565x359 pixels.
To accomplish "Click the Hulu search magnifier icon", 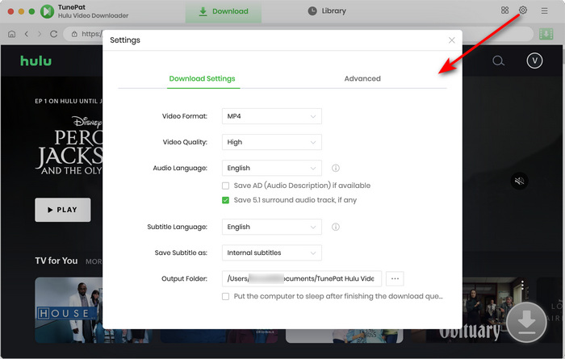I will 498,61.
